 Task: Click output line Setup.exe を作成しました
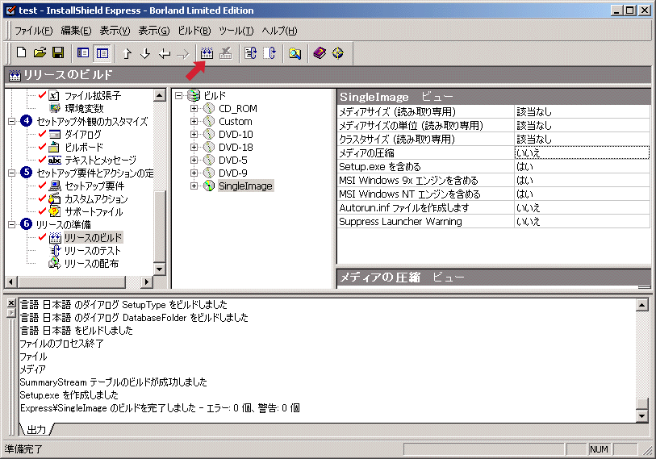(x=69, y=395)
